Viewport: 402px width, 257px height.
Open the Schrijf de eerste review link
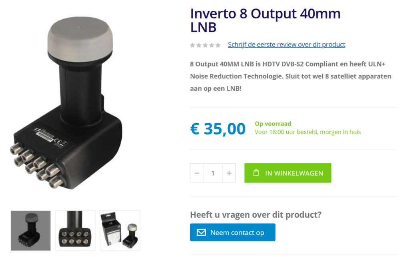click(x=286, y=44)
